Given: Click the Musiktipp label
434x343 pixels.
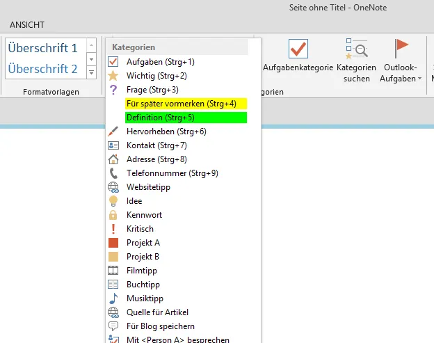Looking at the screenshot, I should (x=145, y=298).
